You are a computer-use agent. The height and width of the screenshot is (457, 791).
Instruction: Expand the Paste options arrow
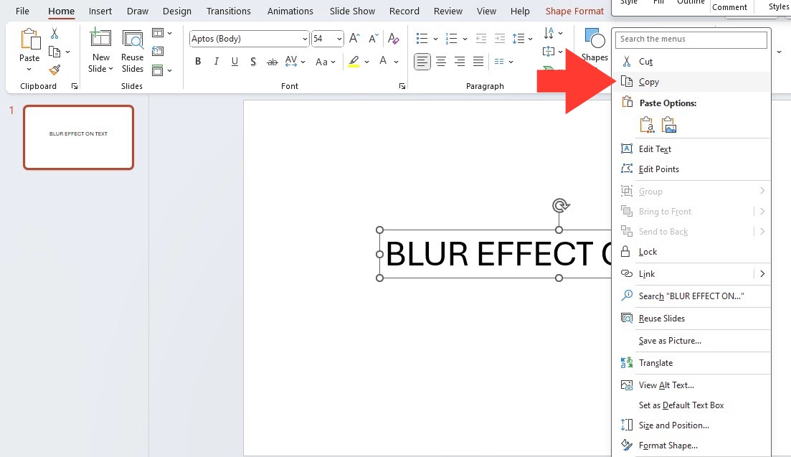(29, 69)
